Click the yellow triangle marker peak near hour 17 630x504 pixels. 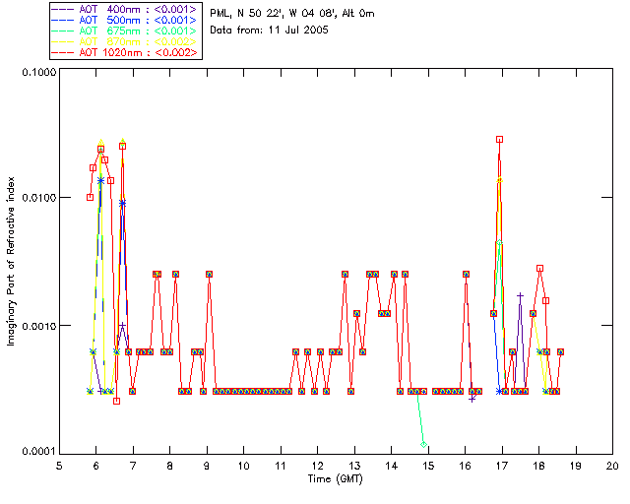click(x=499, y=180)
